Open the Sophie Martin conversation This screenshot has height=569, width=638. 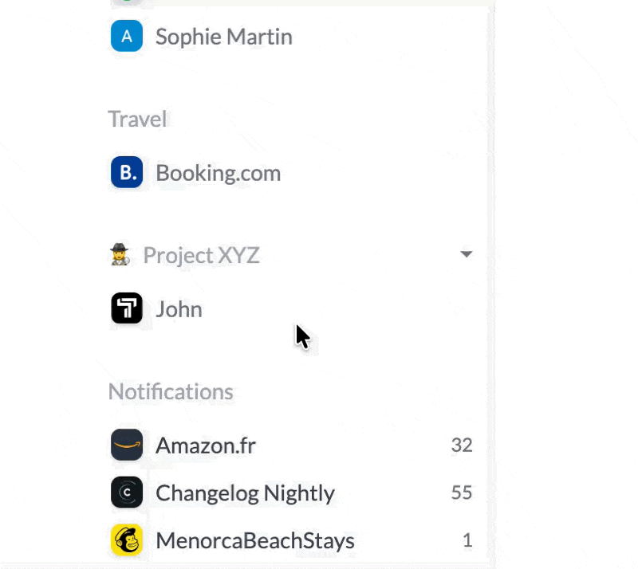[x=223, y=37]
